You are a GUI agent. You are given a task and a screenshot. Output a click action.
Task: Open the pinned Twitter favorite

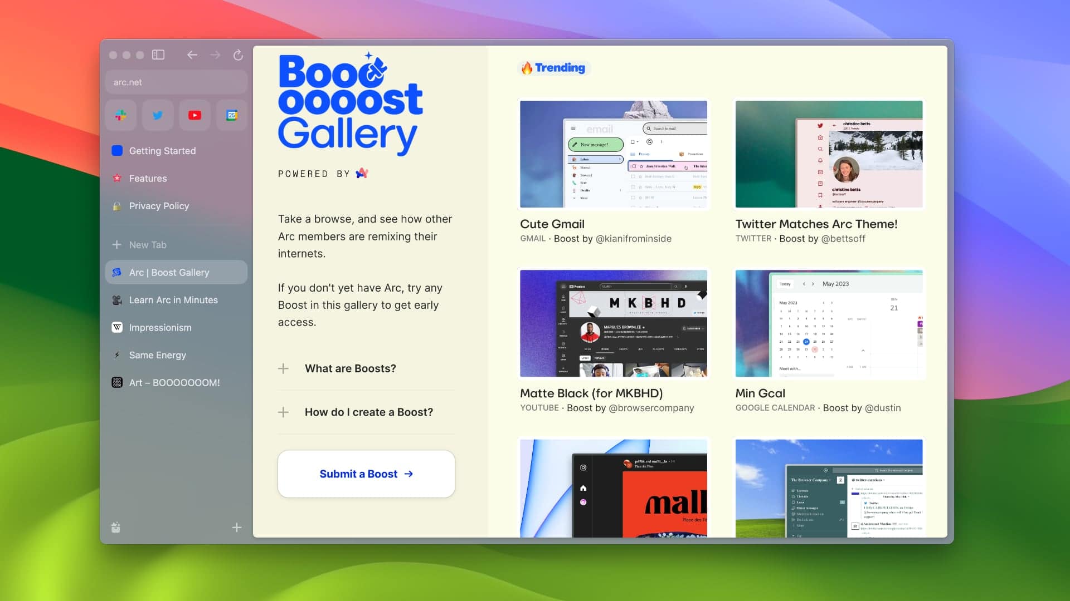point(158,115)
